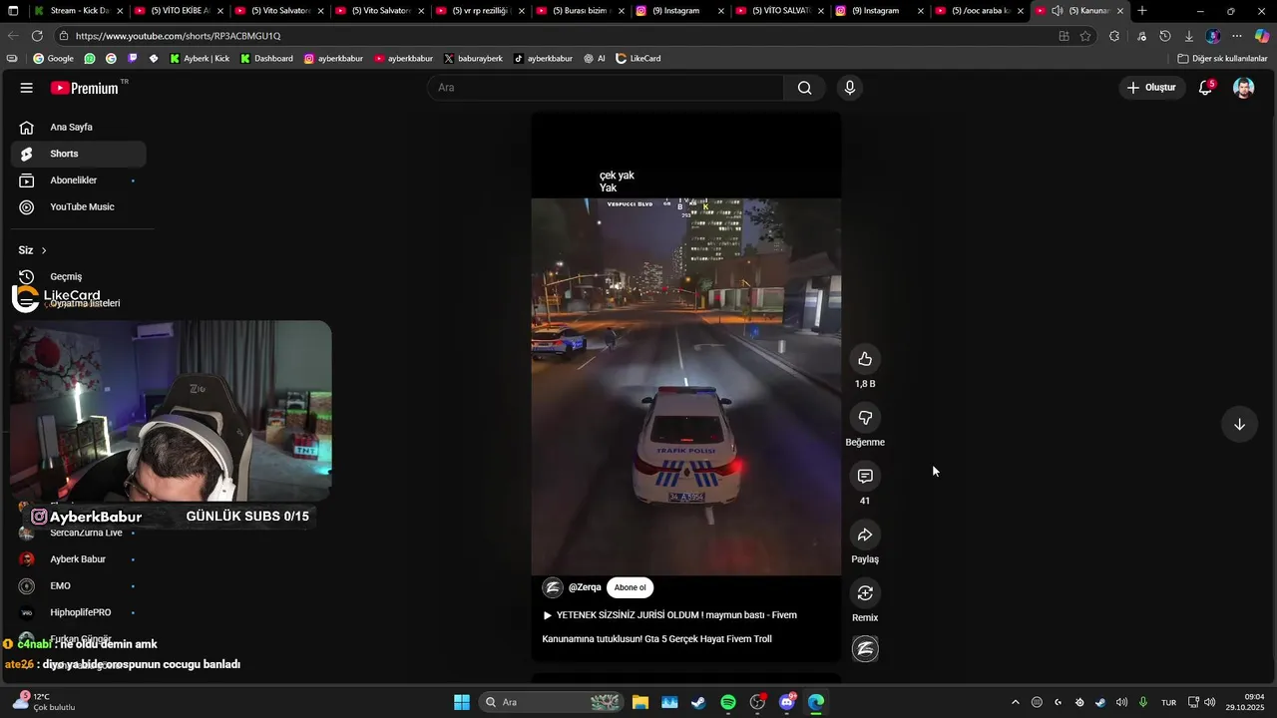Image resolution: width=1277 pixels, height=718 pixels.
Task: Click taskbar Ara search box
Action: click(x=551, y=702)
